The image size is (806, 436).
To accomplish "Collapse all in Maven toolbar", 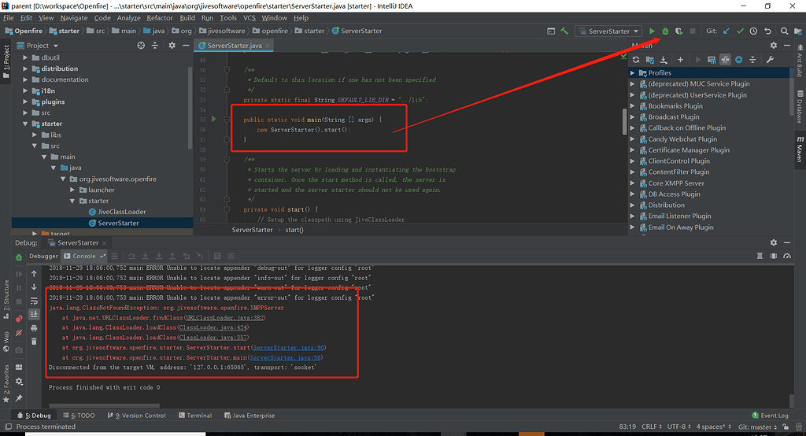I will pos(752,60).
